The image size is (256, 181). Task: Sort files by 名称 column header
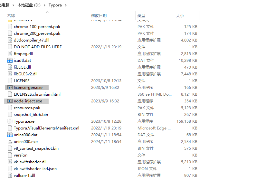[11, 16]
